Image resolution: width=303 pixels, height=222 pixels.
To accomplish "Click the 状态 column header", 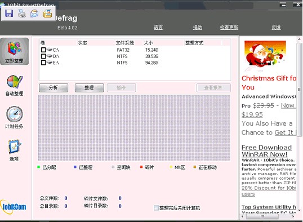I will click(96, 43).
